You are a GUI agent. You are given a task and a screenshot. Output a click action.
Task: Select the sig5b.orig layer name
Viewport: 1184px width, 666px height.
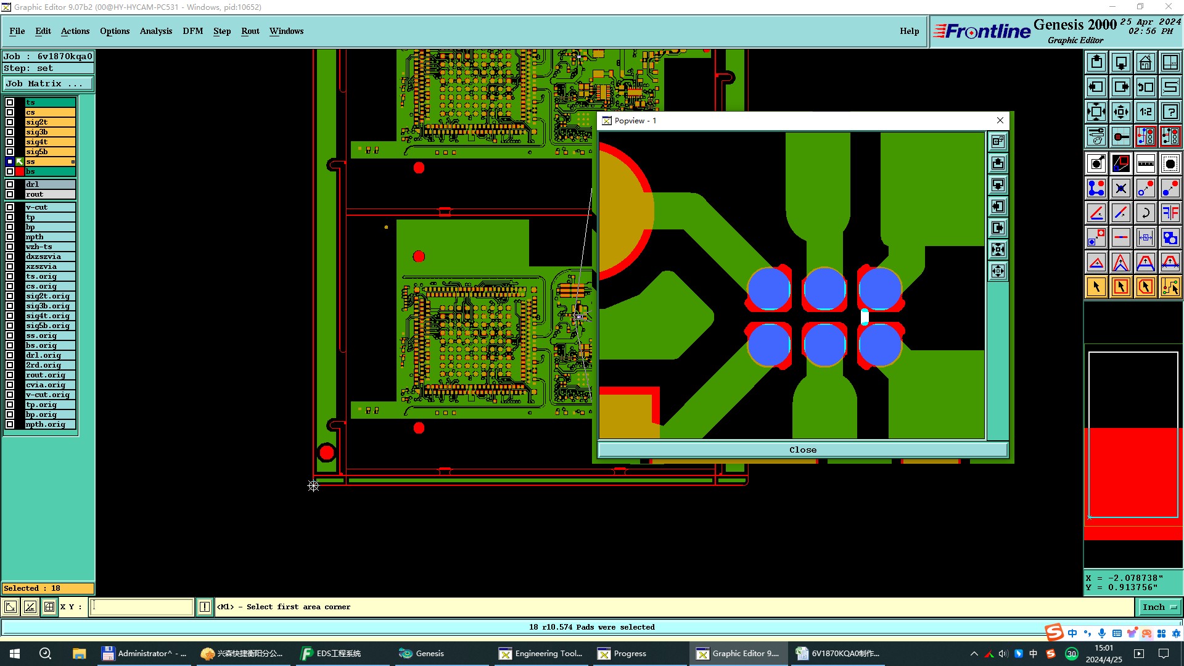click(50, 326)
